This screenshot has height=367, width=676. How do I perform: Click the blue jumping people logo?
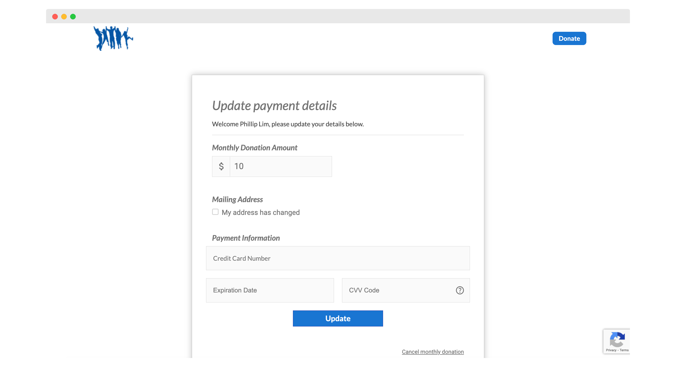[x=113, y=38]
